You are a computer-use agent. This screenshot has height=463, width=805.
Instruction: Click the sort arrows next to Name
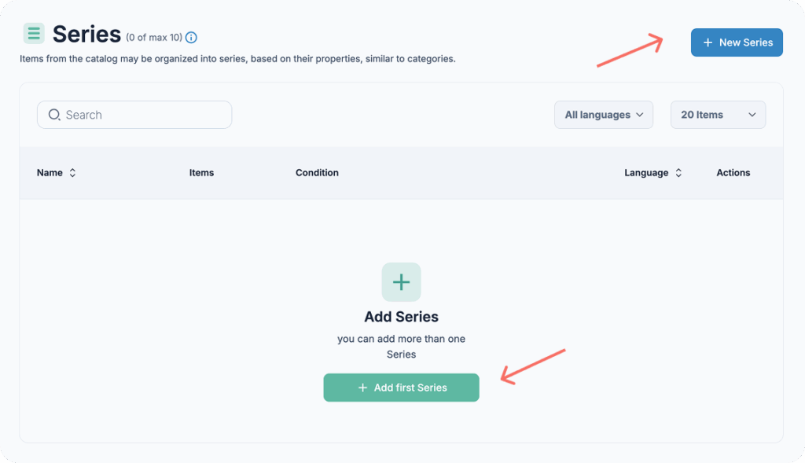73,173
